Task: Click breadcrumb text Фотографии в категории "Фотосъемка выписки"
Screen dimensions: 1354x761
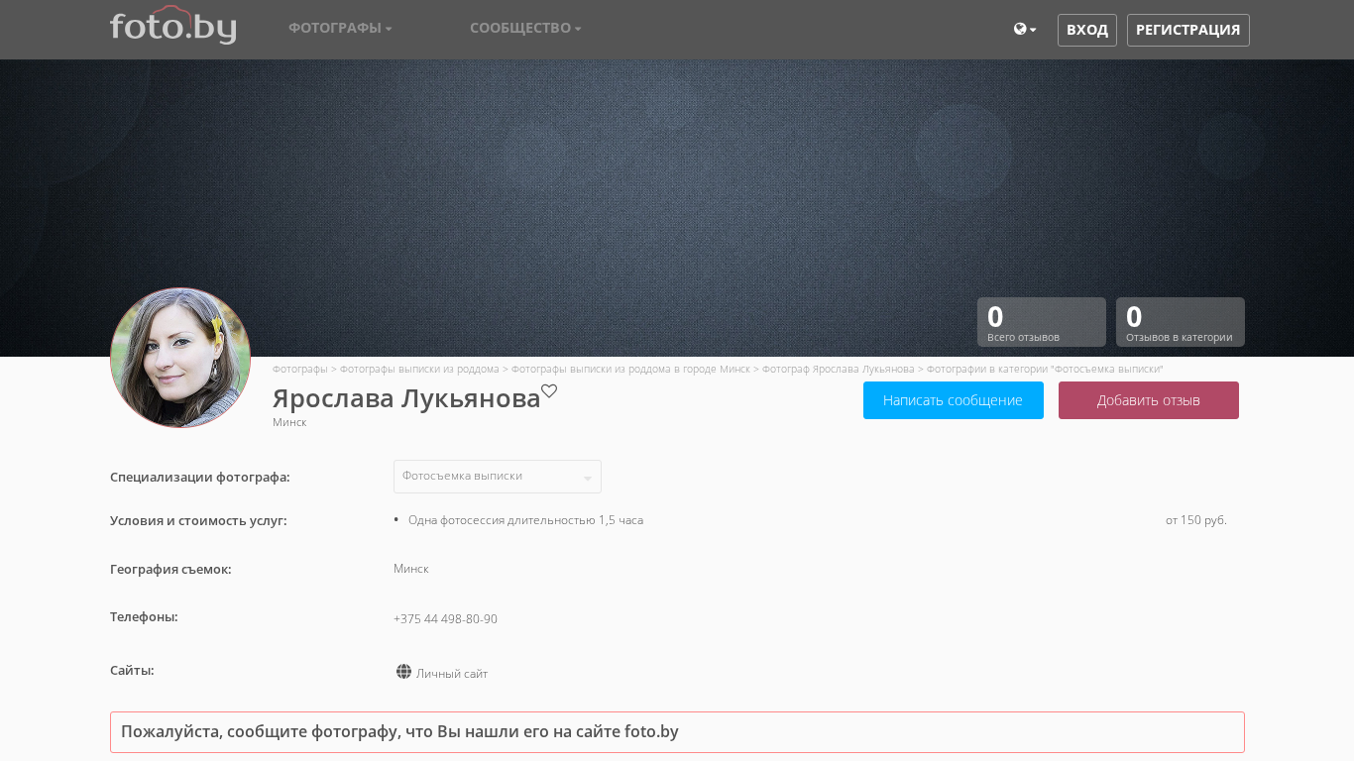Action: [1045, 369]
